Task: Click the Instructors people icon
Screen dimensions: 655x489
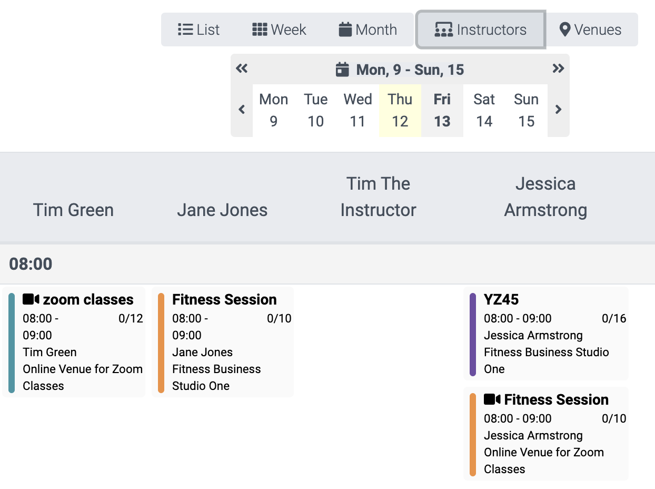Action: tap(444, 30)
